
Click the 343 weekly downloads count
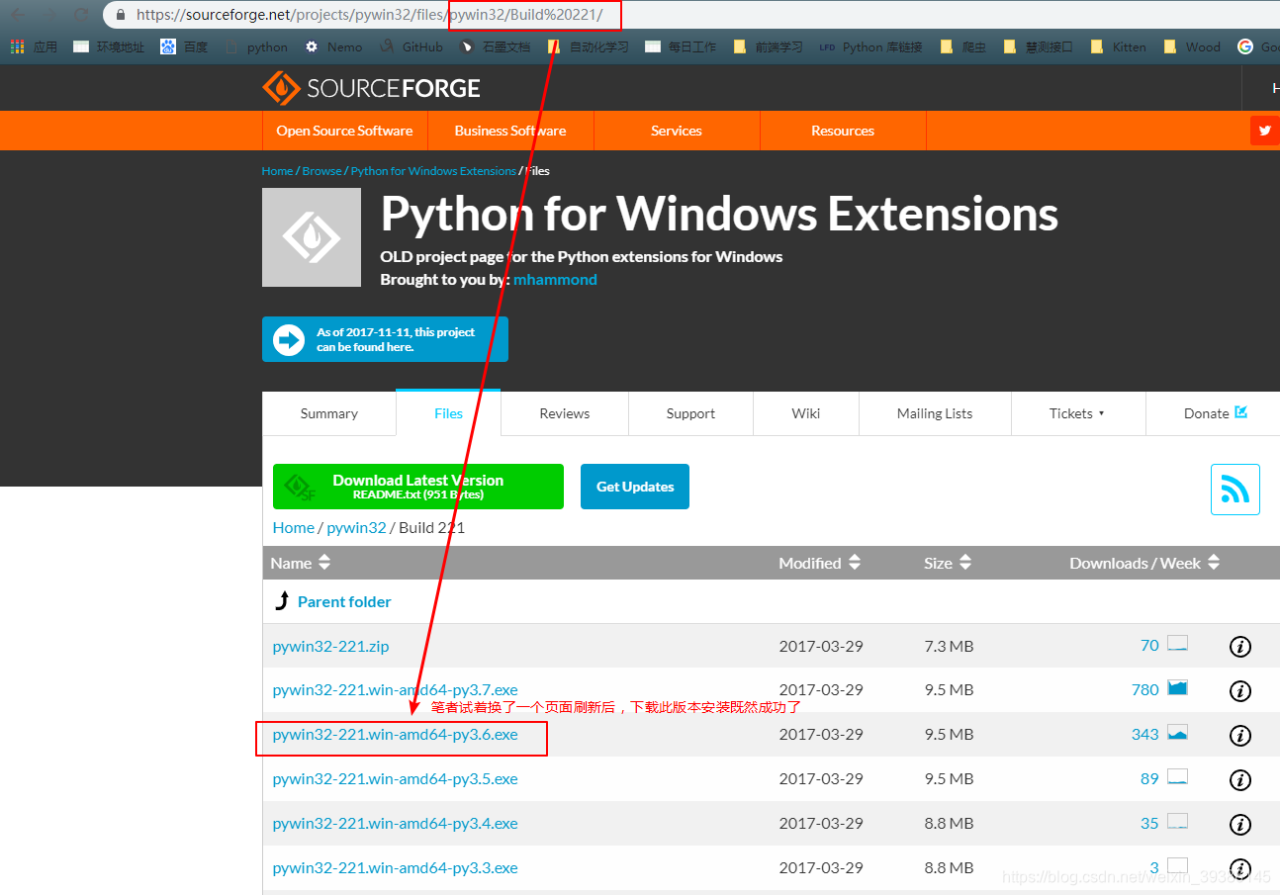(x=1144, y=735)
